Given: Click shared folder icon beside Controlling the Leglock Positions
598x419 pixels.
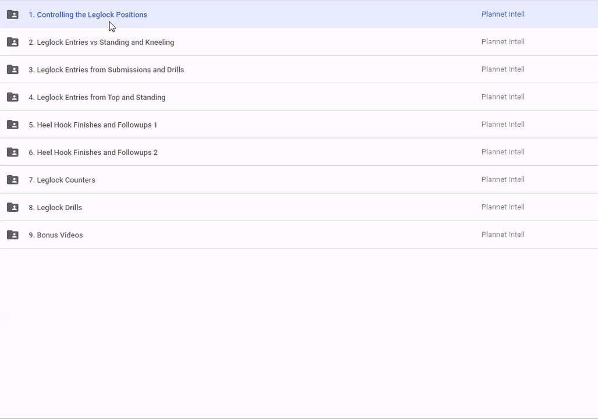Looking at the screenshot, I should pos(13,15).
